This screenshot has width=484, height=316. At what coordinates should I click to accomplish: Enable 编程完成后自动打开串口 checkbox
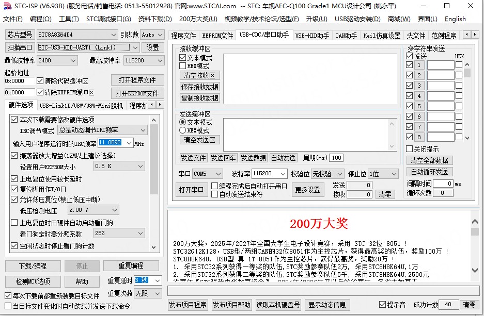click(x=214, y=186)
